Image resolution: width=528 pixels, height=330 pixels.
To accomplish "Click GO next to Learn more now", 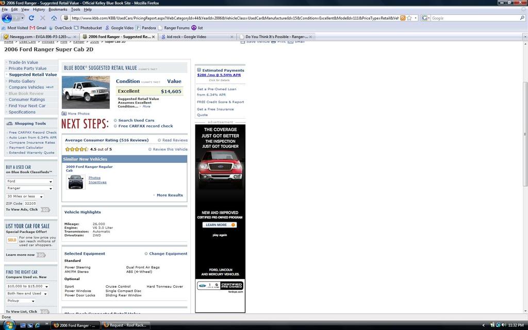I will (x=41, y=255).
